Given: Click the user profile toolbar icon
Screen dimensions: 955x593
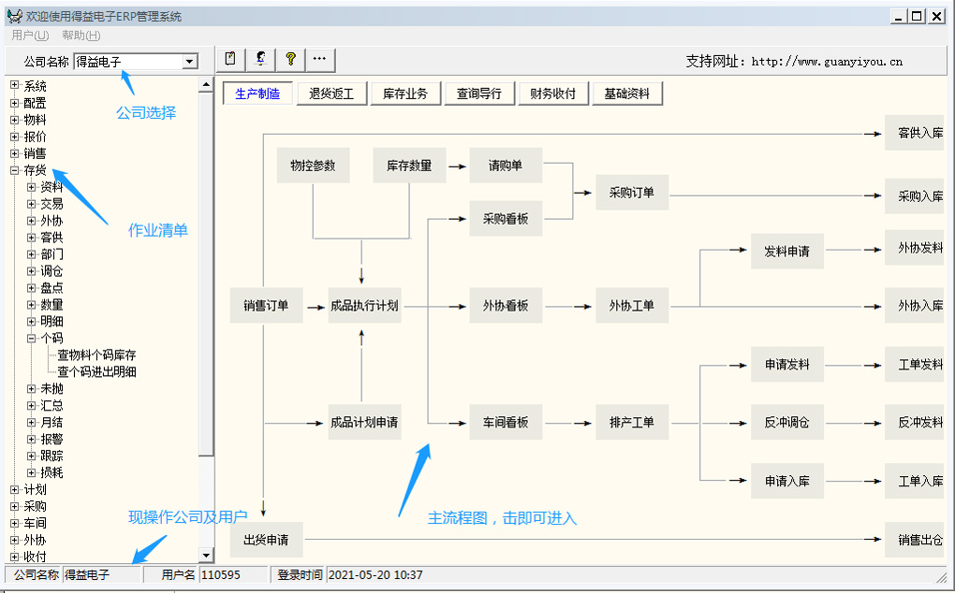Looking at the screenshot, I should click(x=260, y=59).
